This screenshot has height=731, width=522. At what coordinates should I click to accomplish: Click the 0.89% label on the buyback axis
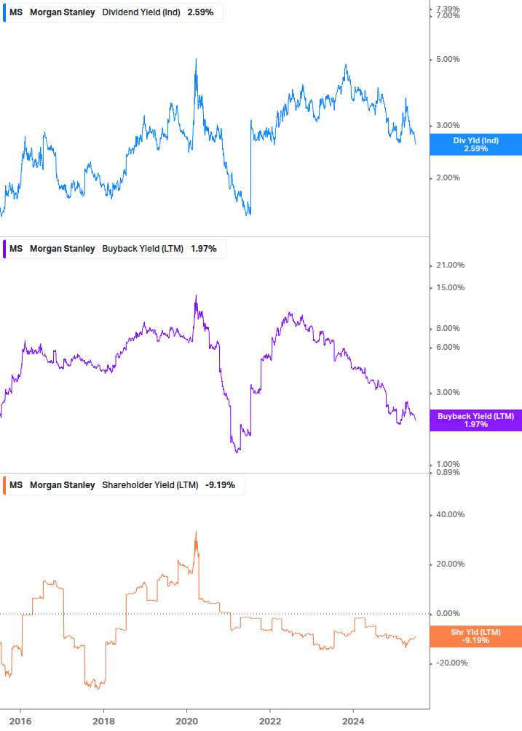point(448,472)
